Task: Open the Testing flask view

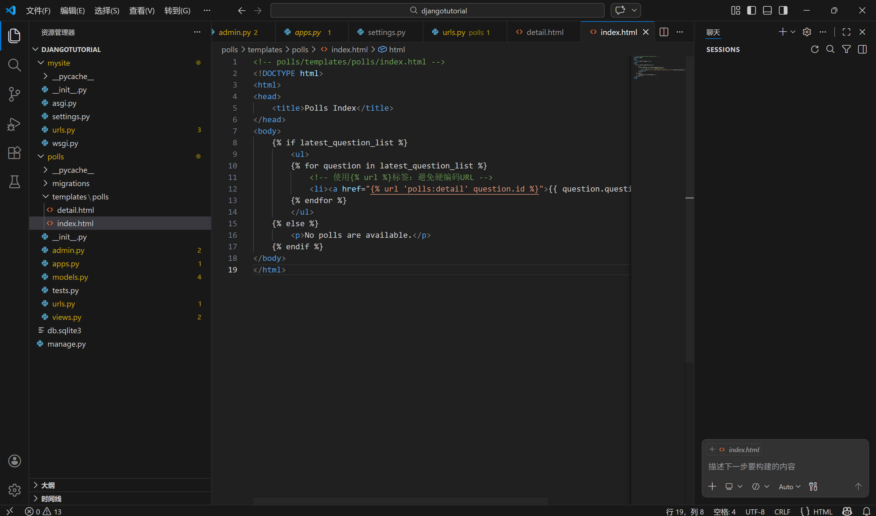Action: click(14, 182)
